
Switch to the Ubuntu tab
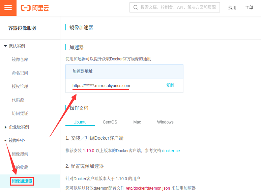(80, 122)
